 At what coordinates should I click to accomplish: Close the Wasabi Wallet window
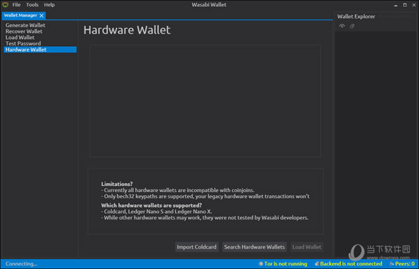click(x=414, y=5)
